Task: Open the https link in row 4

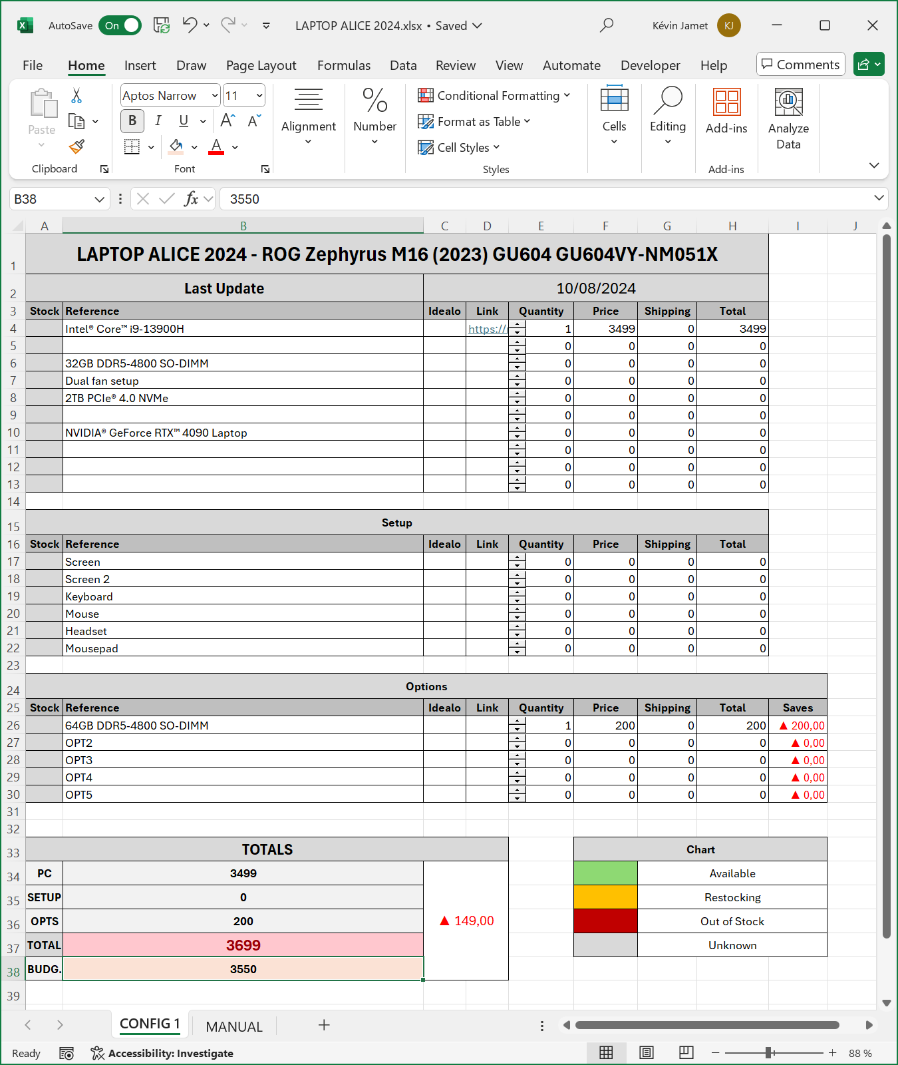Action: pyautogui.click(x=487, y=329)
